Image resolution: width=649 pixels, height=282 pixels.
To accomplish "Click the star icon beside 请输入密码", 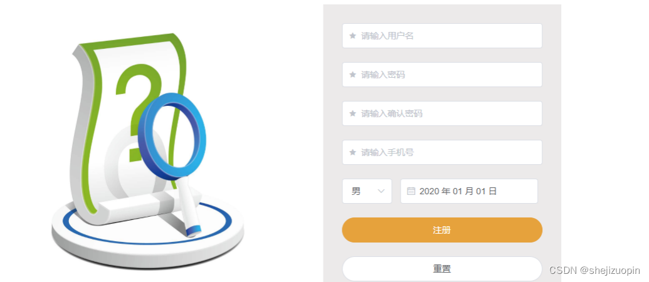I will pyautogui.click(x=352, y=75).
